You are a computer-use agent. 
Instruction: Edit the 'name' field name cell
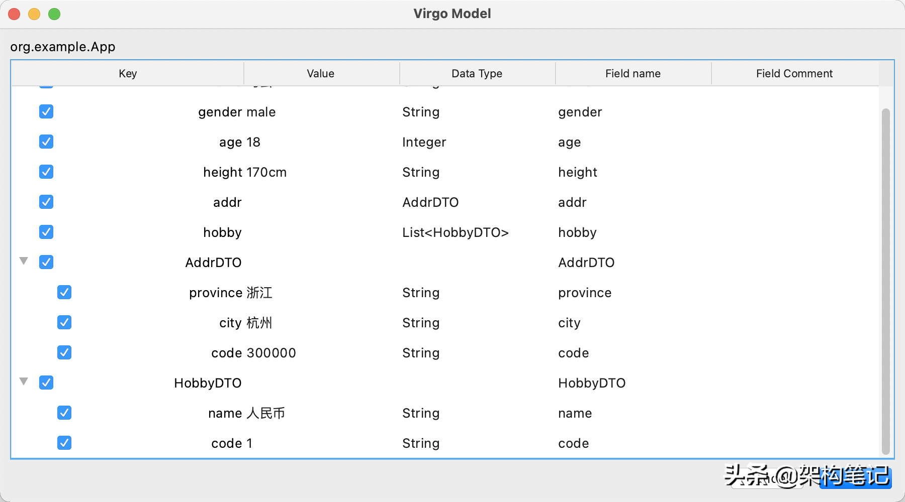pyautogui.click(x=575, y=413)
